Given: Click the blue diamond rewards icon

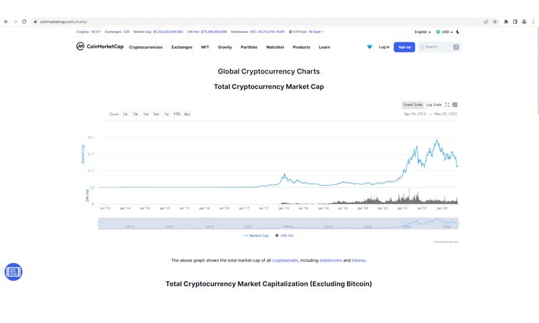Looking at the screenshot, I should 369,47.
